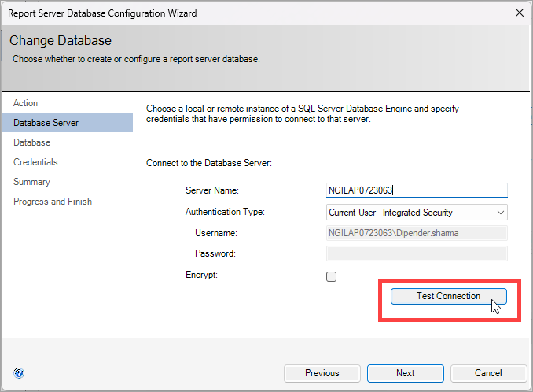Go to the Action step in sidebar

click(x=25, y=103)
